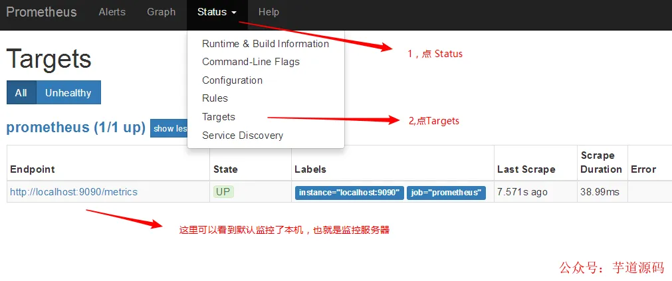Click the prometheus (1/1 up) heading link
The height and width of the screenshot is (281, 672).
76,128
